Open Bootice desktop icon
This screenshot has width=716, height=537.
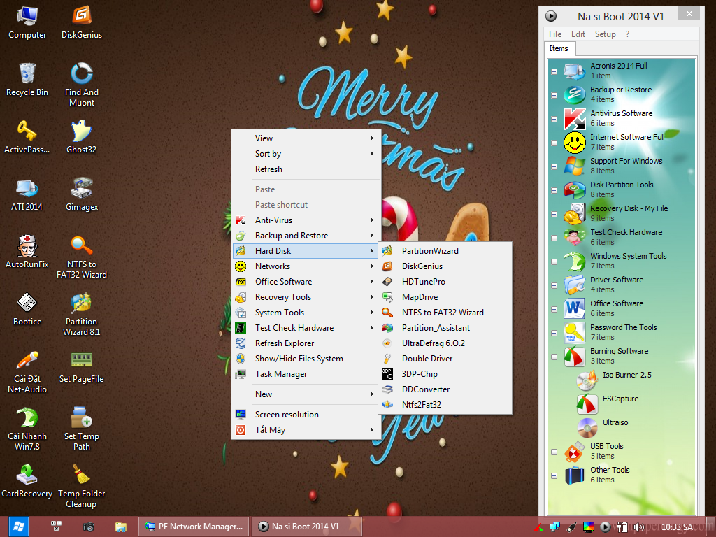point(27,309)
